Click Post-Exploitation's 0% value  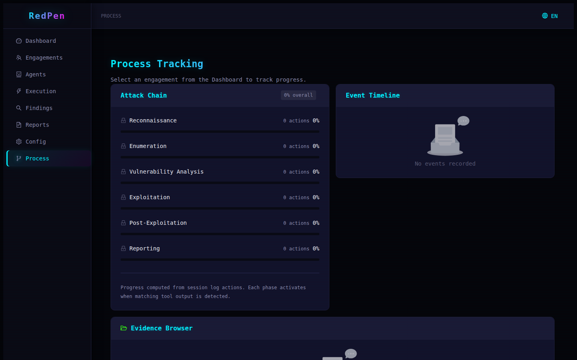coord(316,223)
